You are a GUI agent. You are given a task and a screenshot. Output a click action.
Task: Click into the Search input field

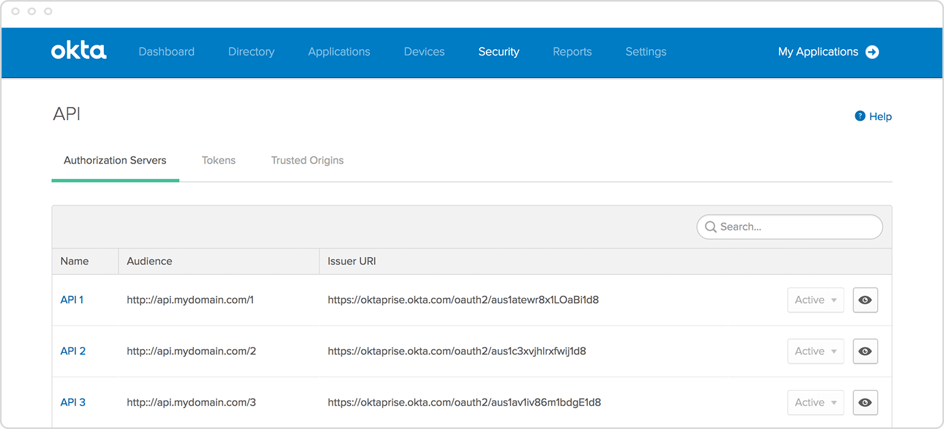796,227
